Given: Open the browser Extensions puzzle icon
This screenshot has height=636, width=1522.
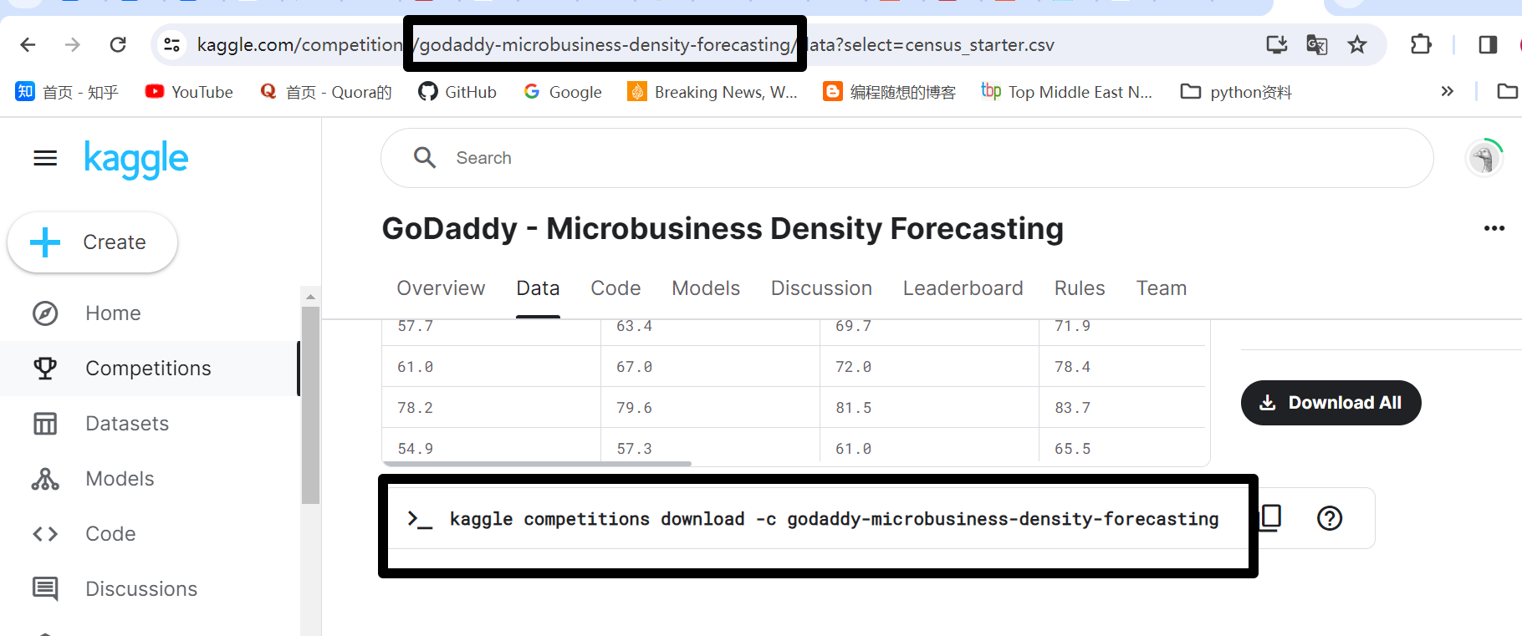Looking at the screenshot, I should pyautogui.click(x=1421, y=44).
